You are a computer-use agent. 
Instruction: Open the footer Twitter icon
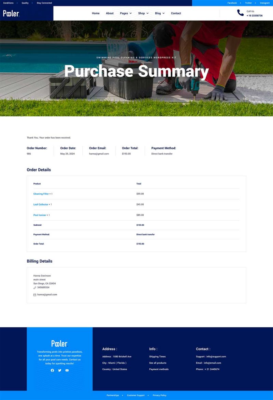point(60,370)
